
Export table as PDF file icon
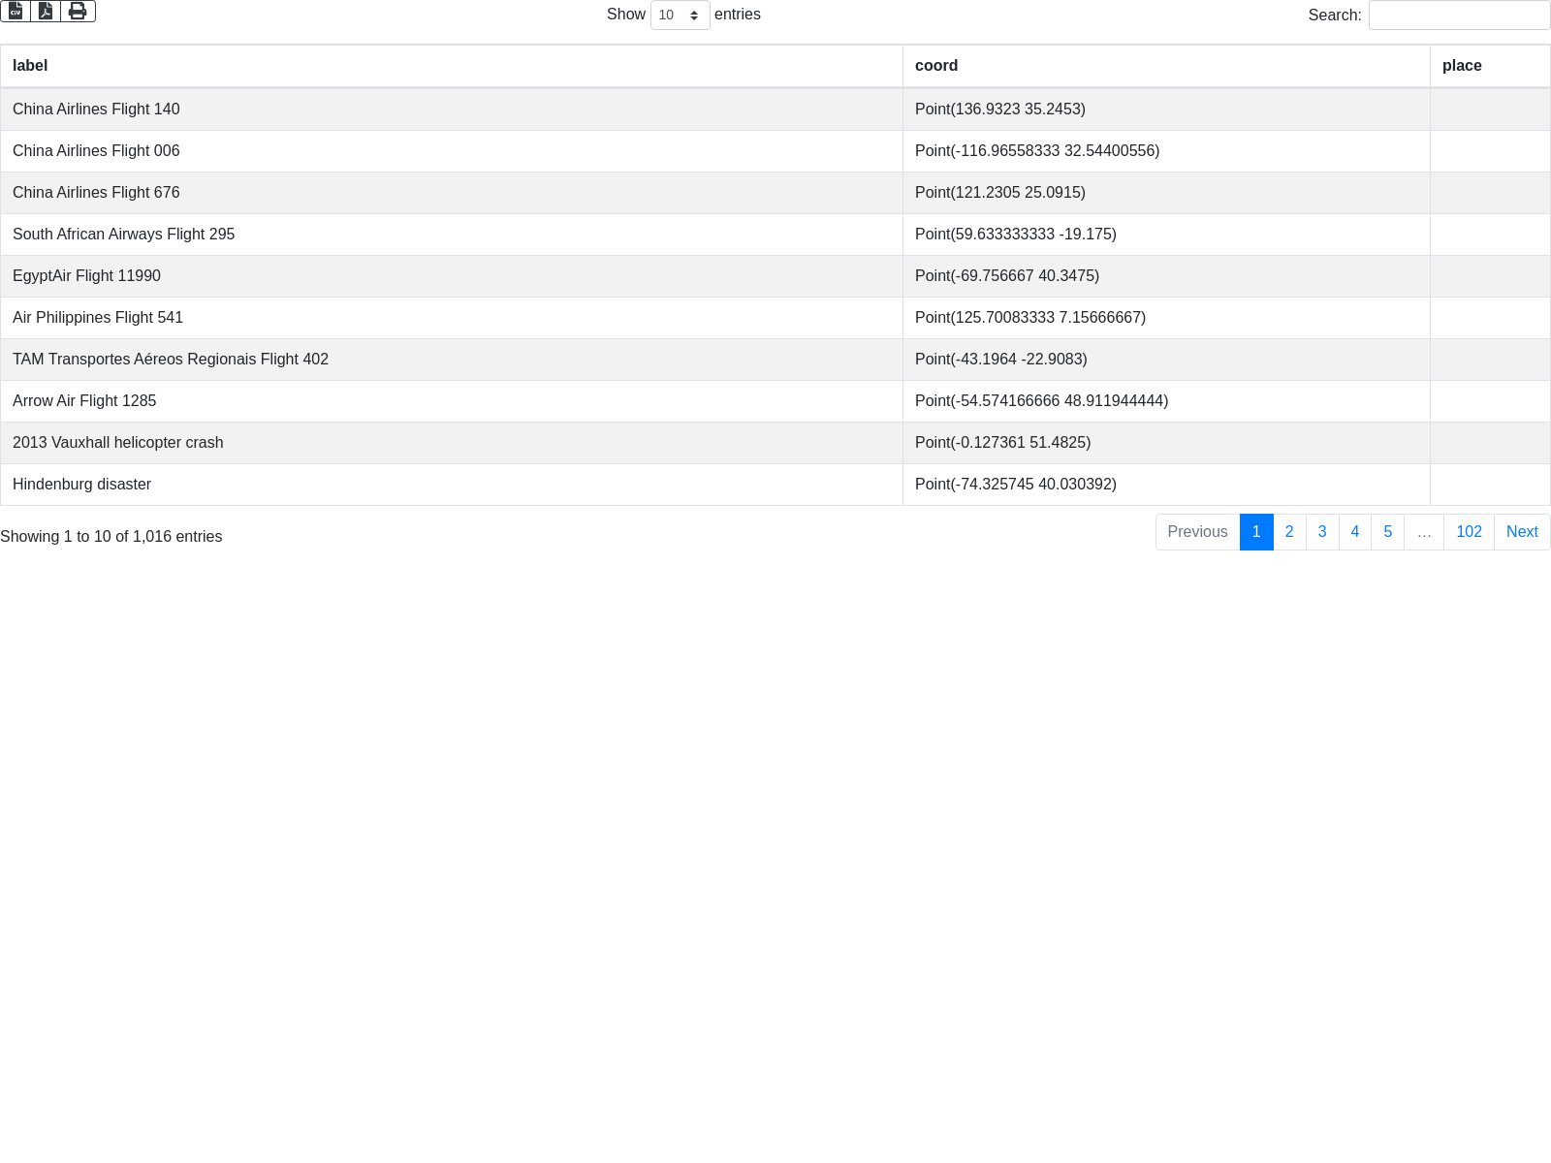click(x=46, y=11)
